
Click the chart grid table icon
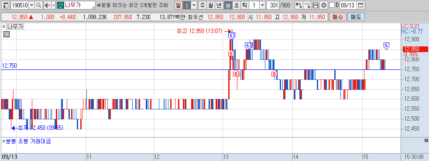(x=7, y=34)
